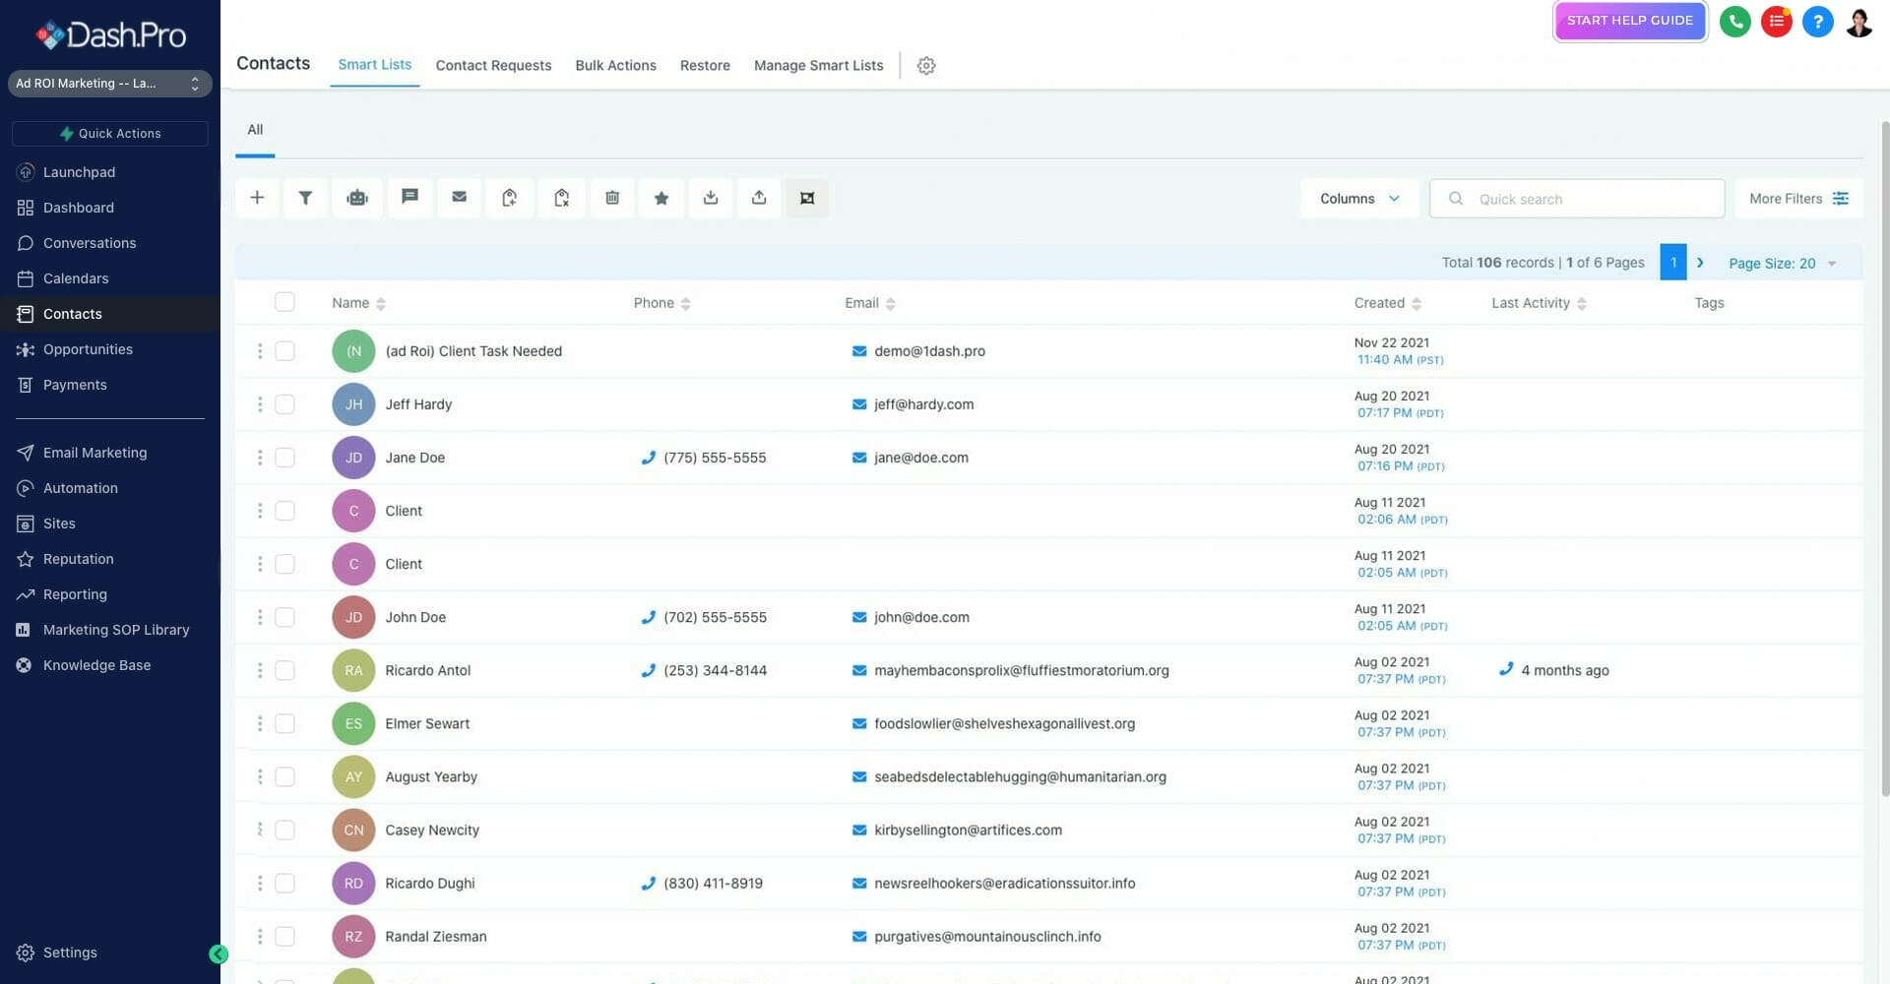
Task: Check the checkbox for Ricardo Antol
Action: [x=284, y=670]
